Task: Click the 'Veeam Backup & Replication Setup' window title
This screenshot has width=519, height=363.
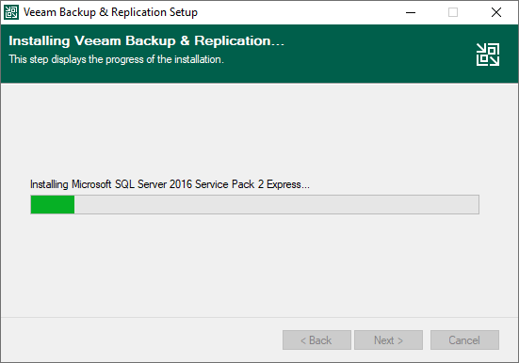Action: [x=110, y=12]
